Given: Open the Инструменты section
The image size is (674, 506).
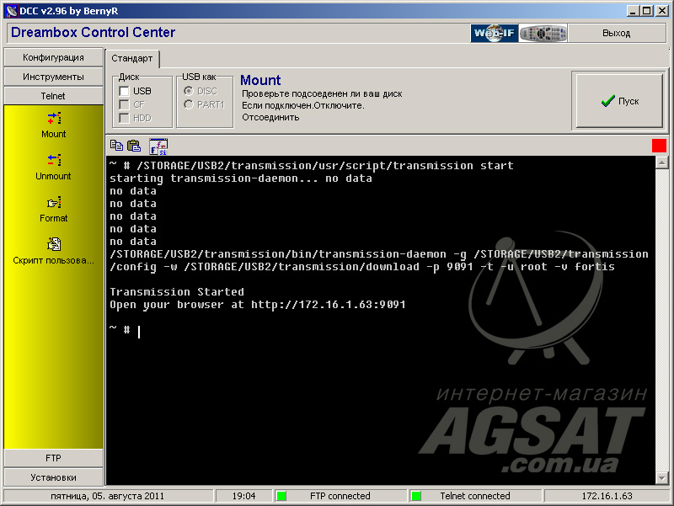Looking at the screenshot, I should pos(53,77).
